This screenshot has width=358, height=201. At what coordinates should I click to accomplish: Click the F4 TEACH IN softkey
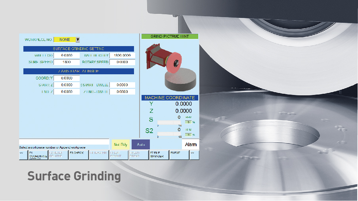[99, 155]
